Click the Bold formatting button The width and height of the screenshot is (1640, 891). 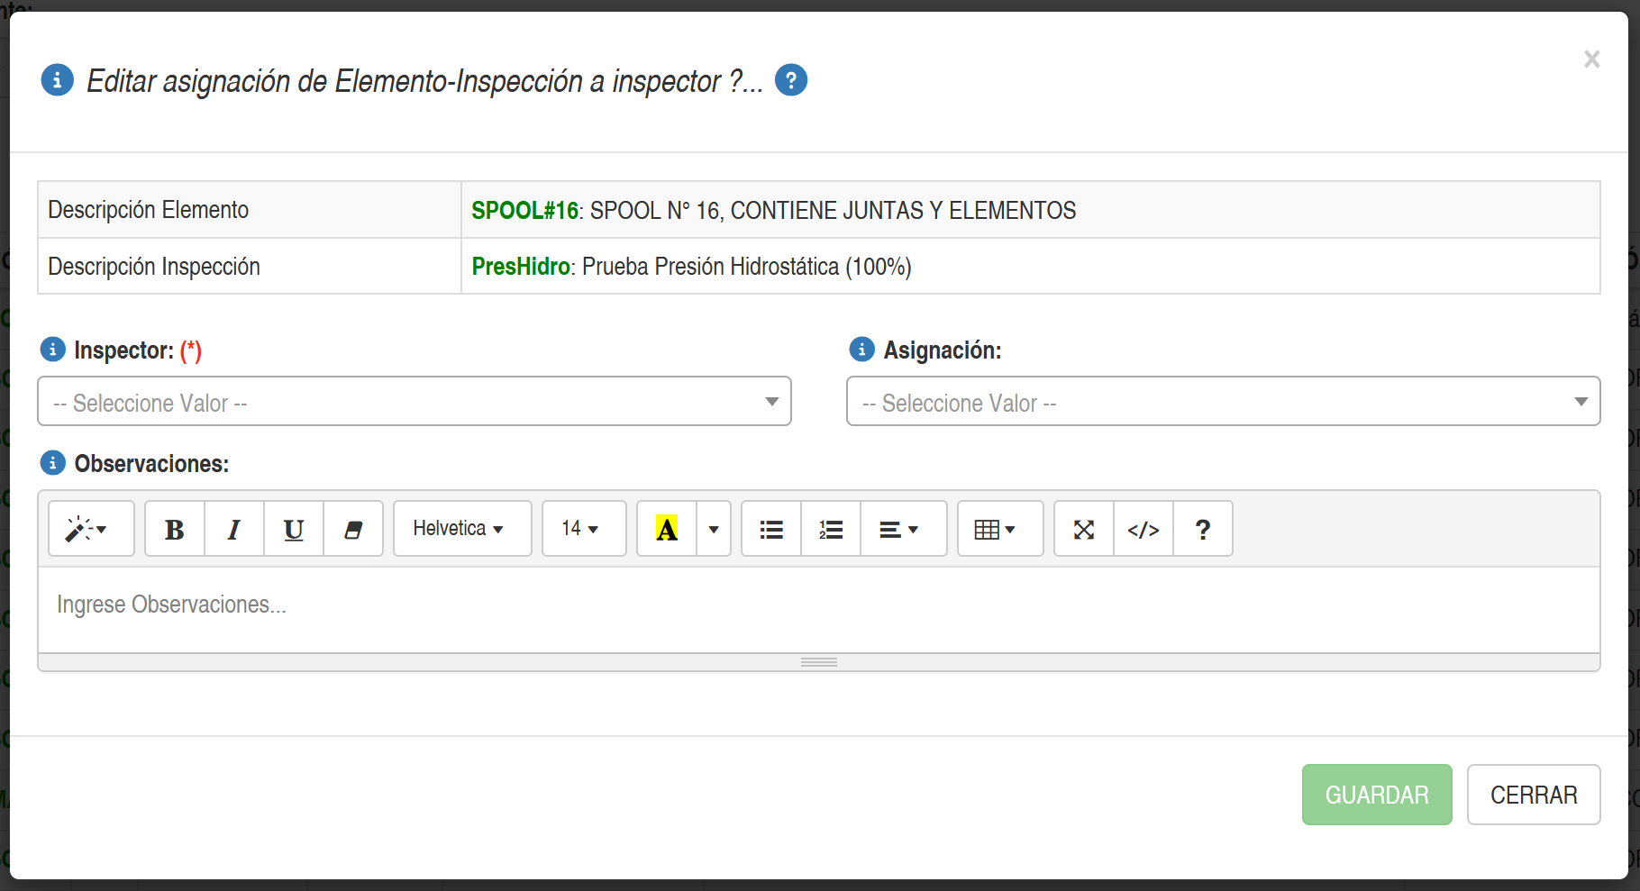point(175,529)
